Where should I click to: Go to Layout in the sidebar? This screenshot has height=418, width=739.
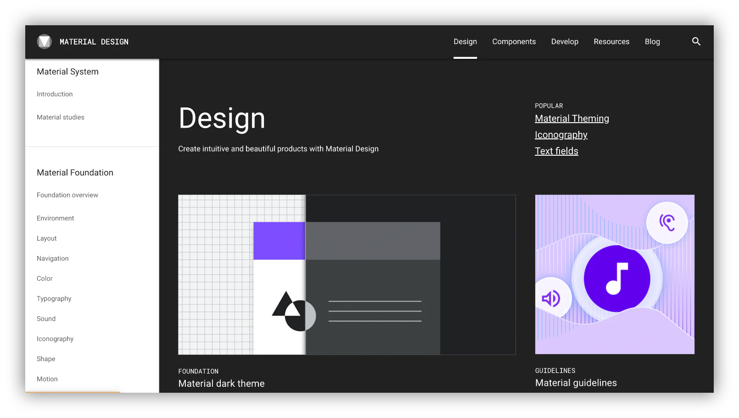click(47, 238)
